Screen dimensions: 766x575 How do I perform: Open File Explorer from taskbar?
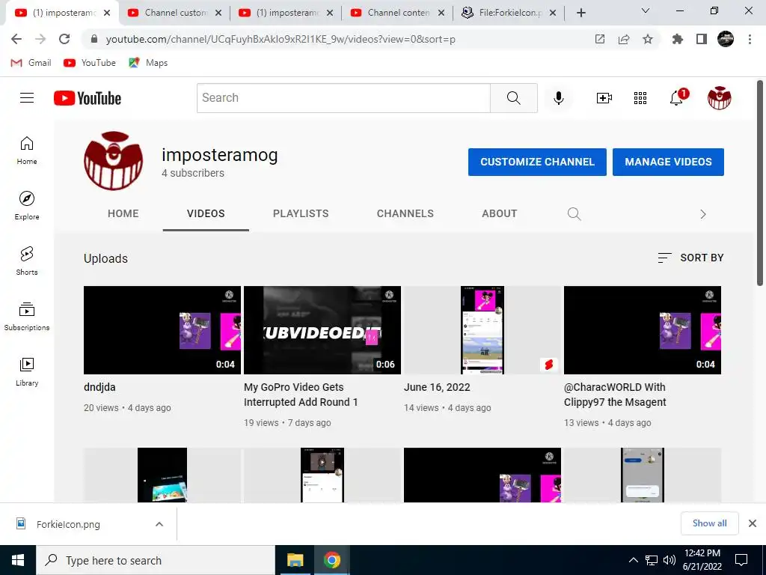pyautogui.click(x=295, y=560)
